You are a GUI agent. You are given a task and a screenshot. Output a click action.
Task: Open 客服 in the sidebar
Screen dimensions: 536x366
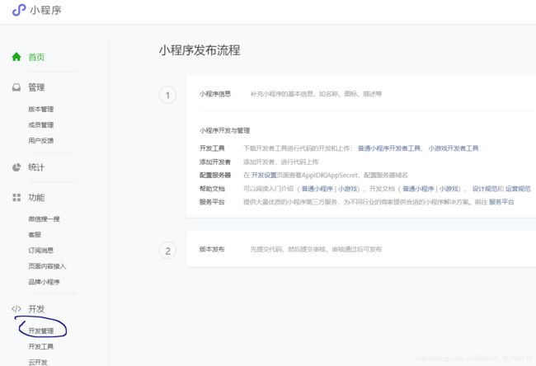coord(35,235)
